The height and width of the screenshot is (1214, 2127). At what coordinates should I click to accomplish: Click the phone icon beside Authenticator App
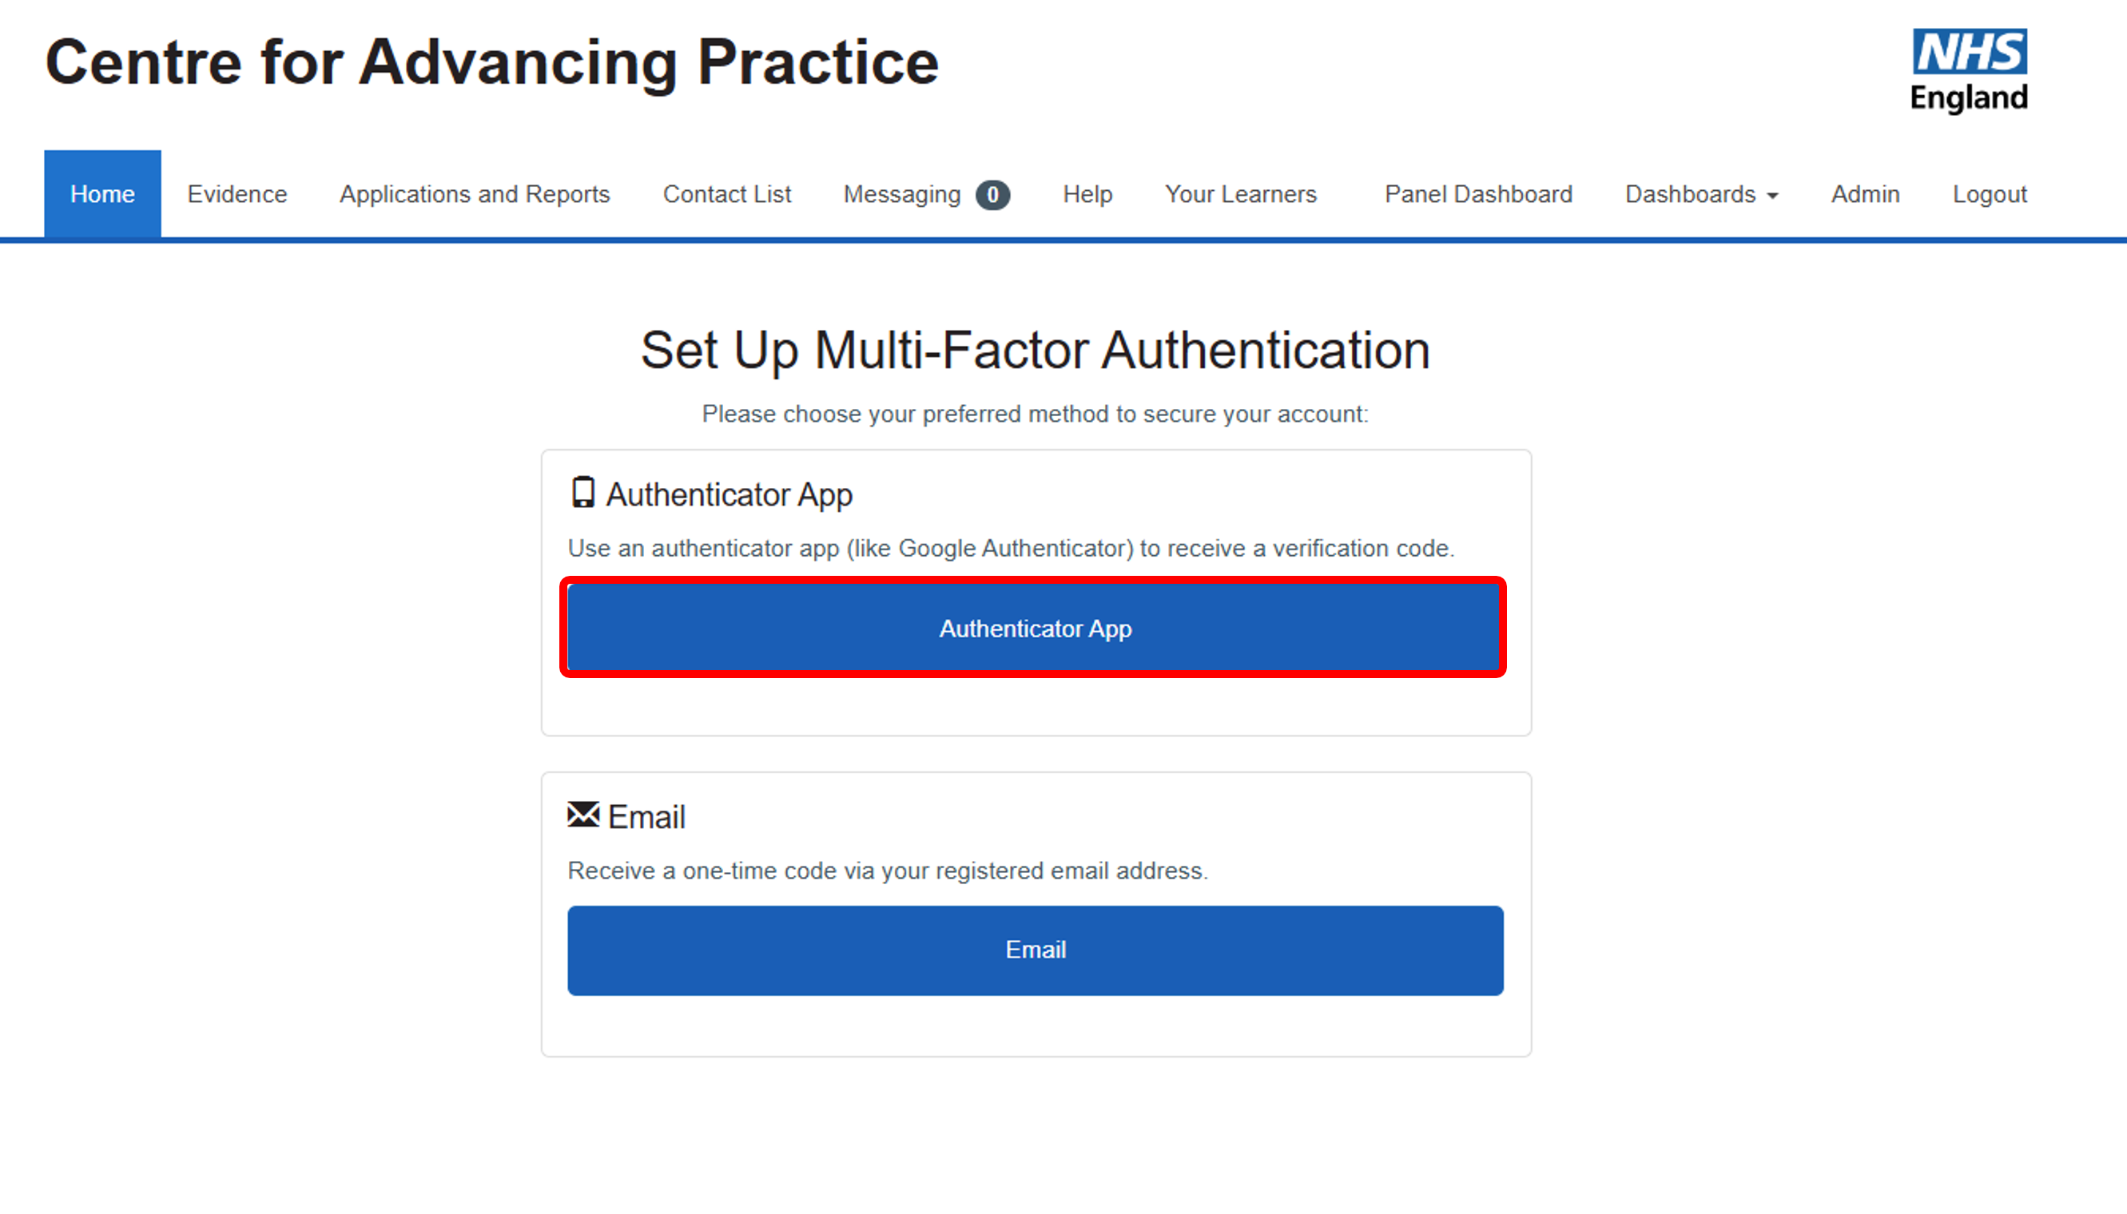point(583,493)
